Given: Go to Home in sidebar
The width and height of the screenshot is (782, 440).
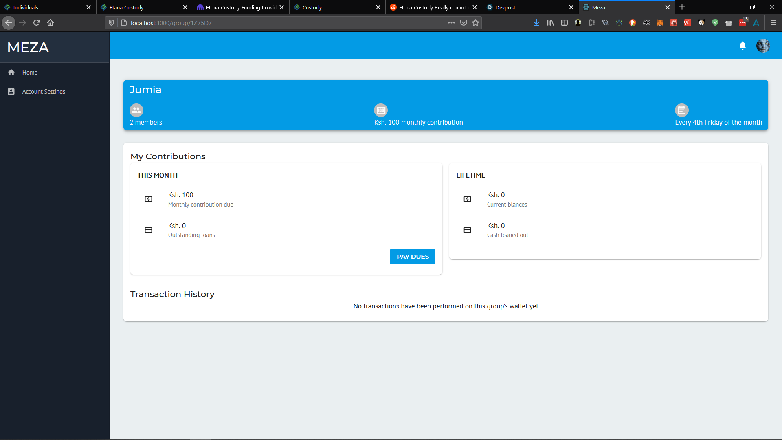Looking at the screenshot, I should pos(30,73).
